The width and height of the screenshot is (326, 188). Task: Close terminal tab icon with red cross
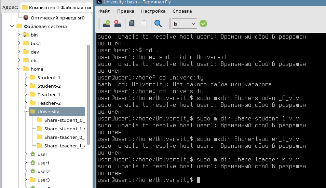click(118, 24)
